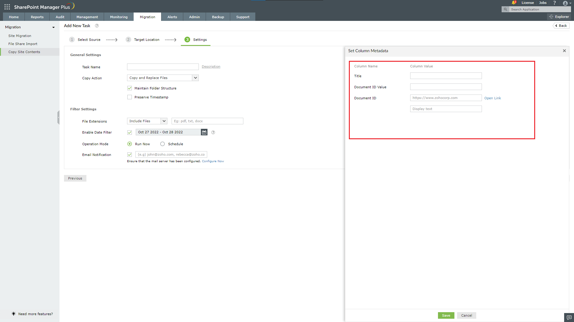
Task: Click Open Link next to Document ID
Action: point(492,98)
